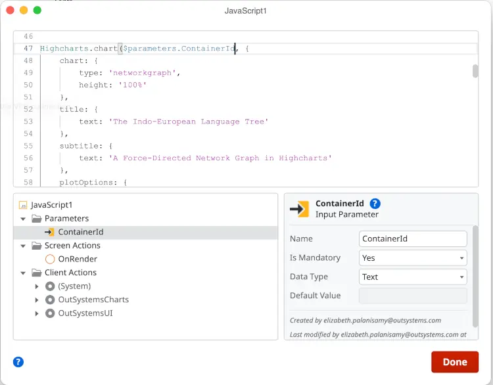The width and height of the screenshot is (493, 385).
Task: Select the OnRender screen action
Action: (x=78, y=259)
